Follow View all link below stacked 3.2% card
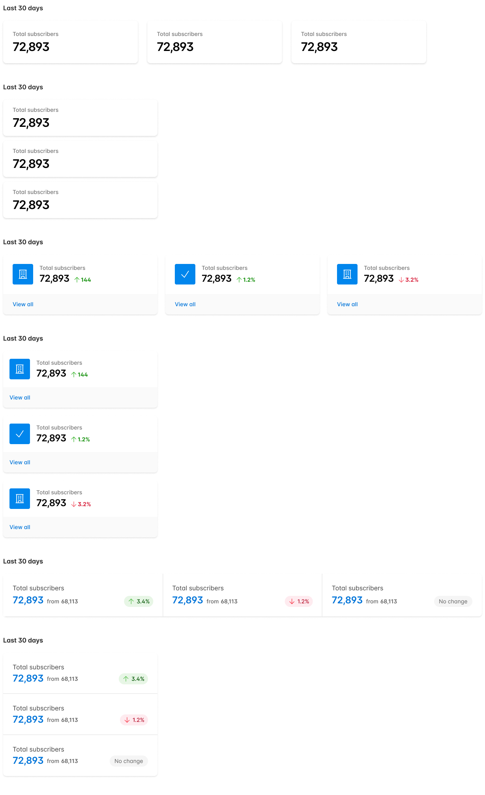485x795 pixels. (20, 527)
